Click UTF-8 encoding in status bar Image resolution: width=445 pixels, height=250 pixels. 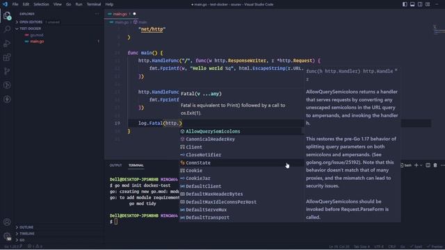(x=379, y=247)
